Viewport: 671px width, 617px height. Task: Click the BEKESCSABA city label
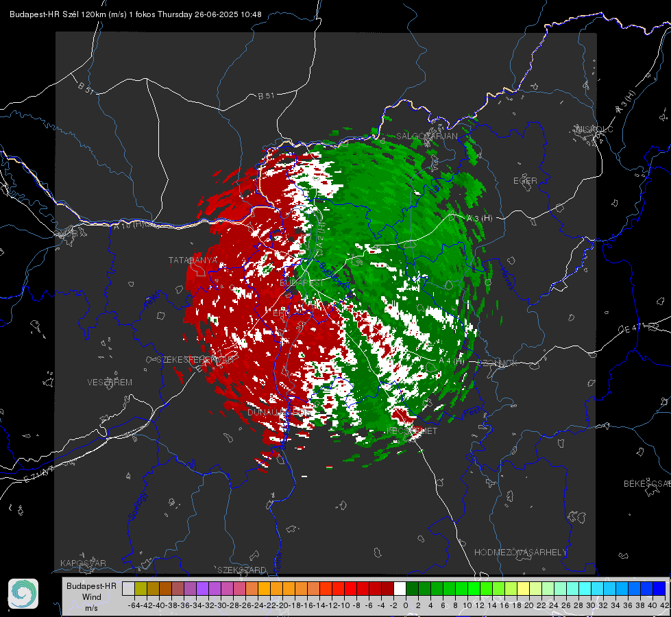coord(646,483)
